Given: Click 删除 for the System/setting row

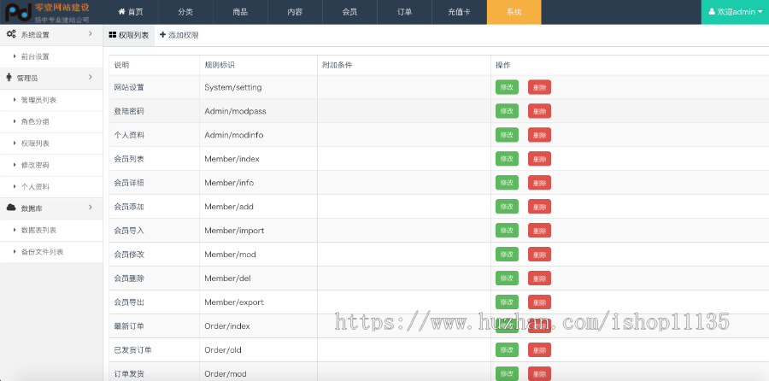Looking at the screenshot, I should click(x=539, y=87).
